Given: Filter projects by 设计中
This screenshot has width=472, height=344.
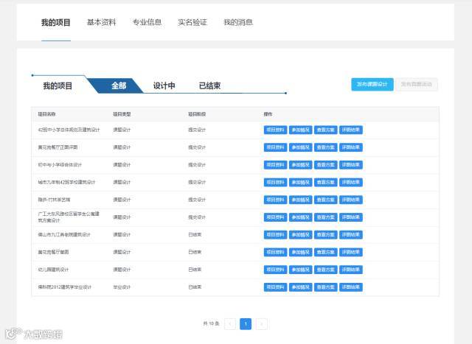Looking at the screenshot, I should click(x=164, y=85).
